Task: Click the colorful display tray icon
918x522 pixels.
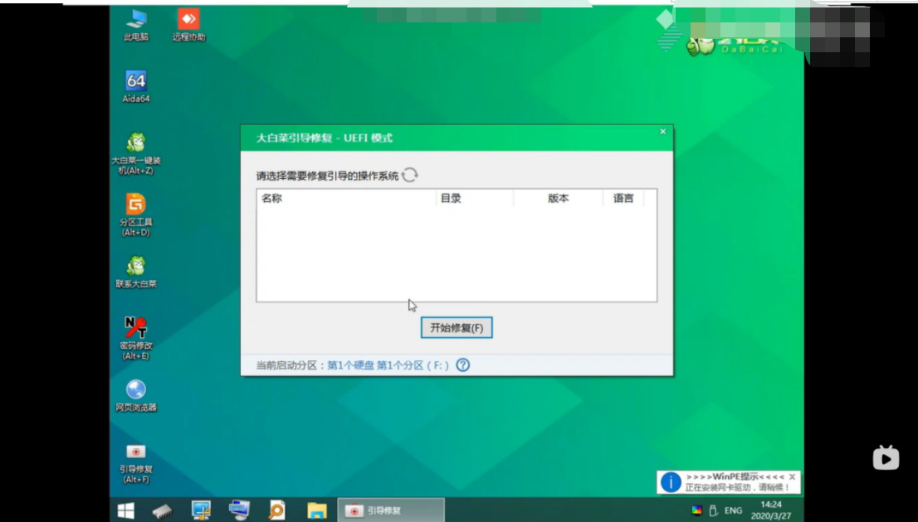Action: click(696, 510)
